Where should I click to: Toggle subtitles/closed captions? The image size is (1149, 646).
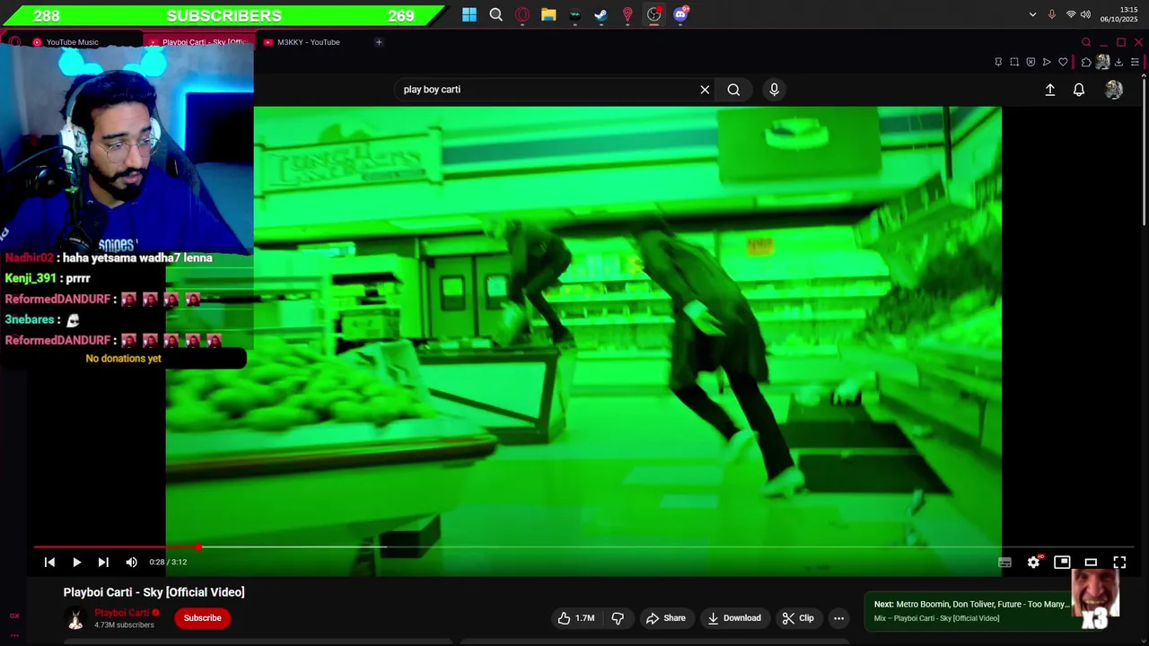(1004, 562)
